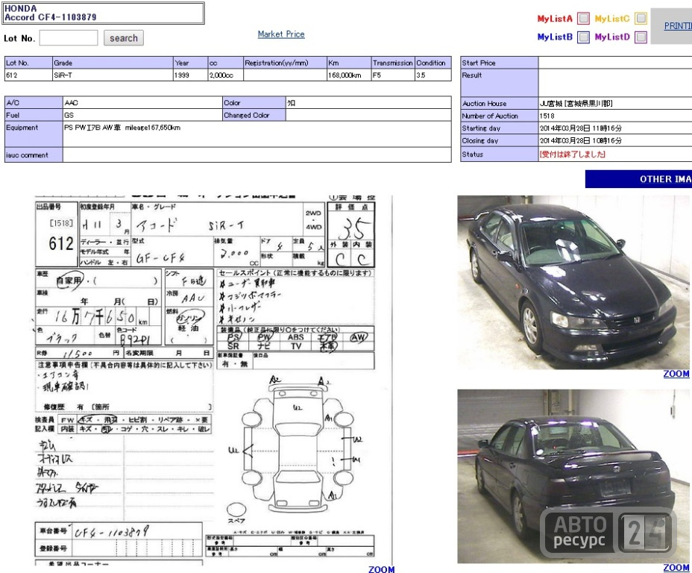
Task: Zoom the auction sheet link
Action: click(x=381, y=569)
